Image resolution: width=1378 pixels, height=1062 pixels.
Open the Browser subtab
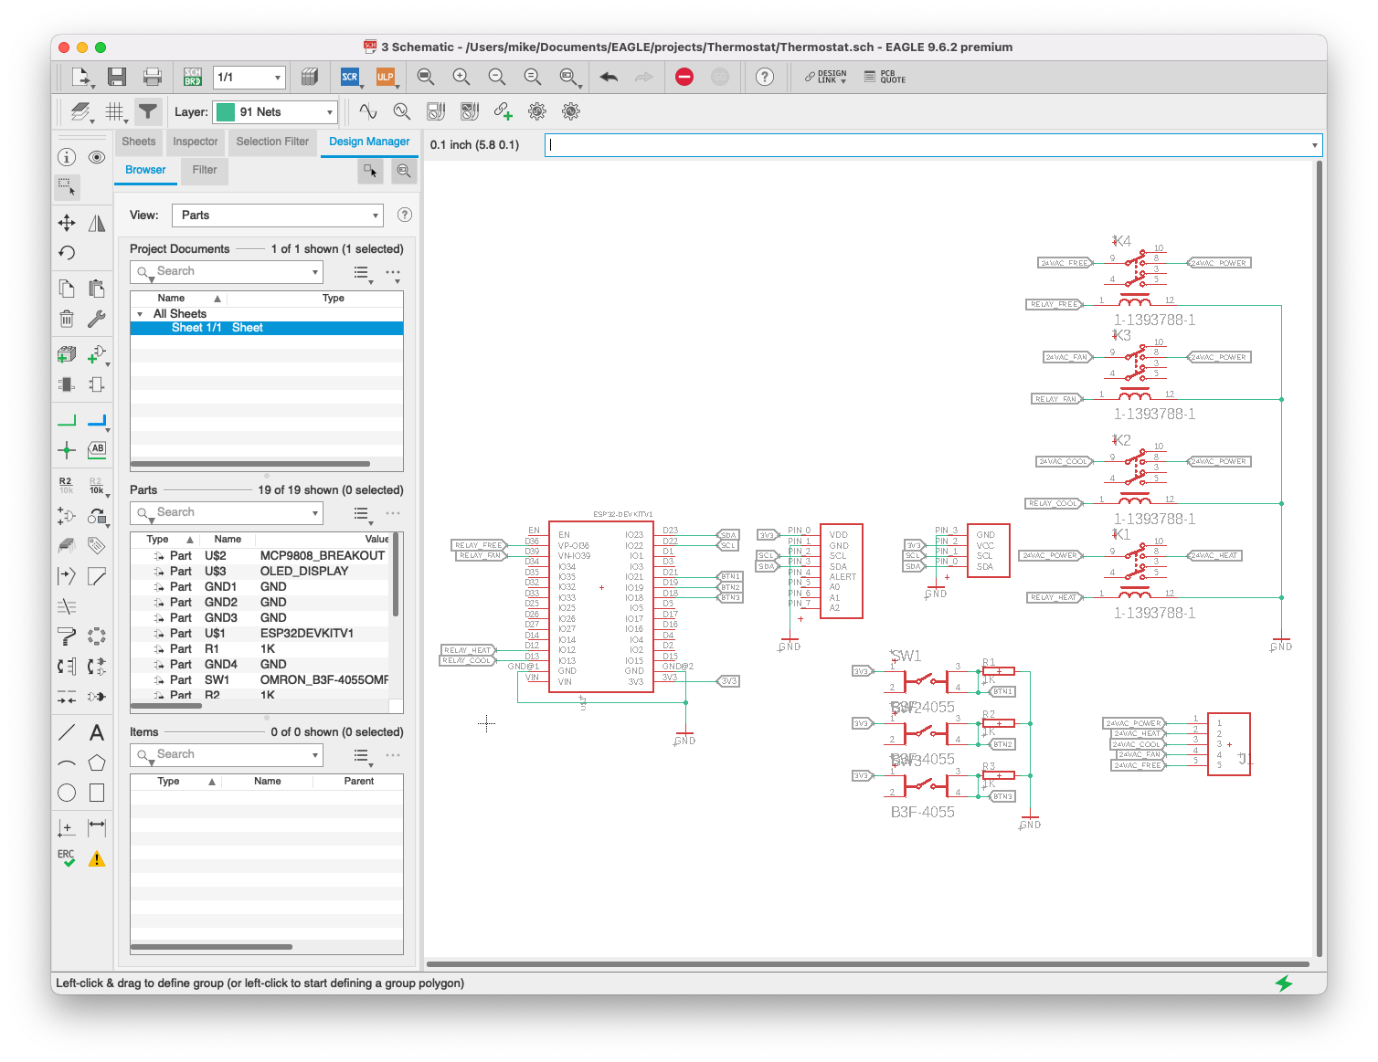(145, 170)
